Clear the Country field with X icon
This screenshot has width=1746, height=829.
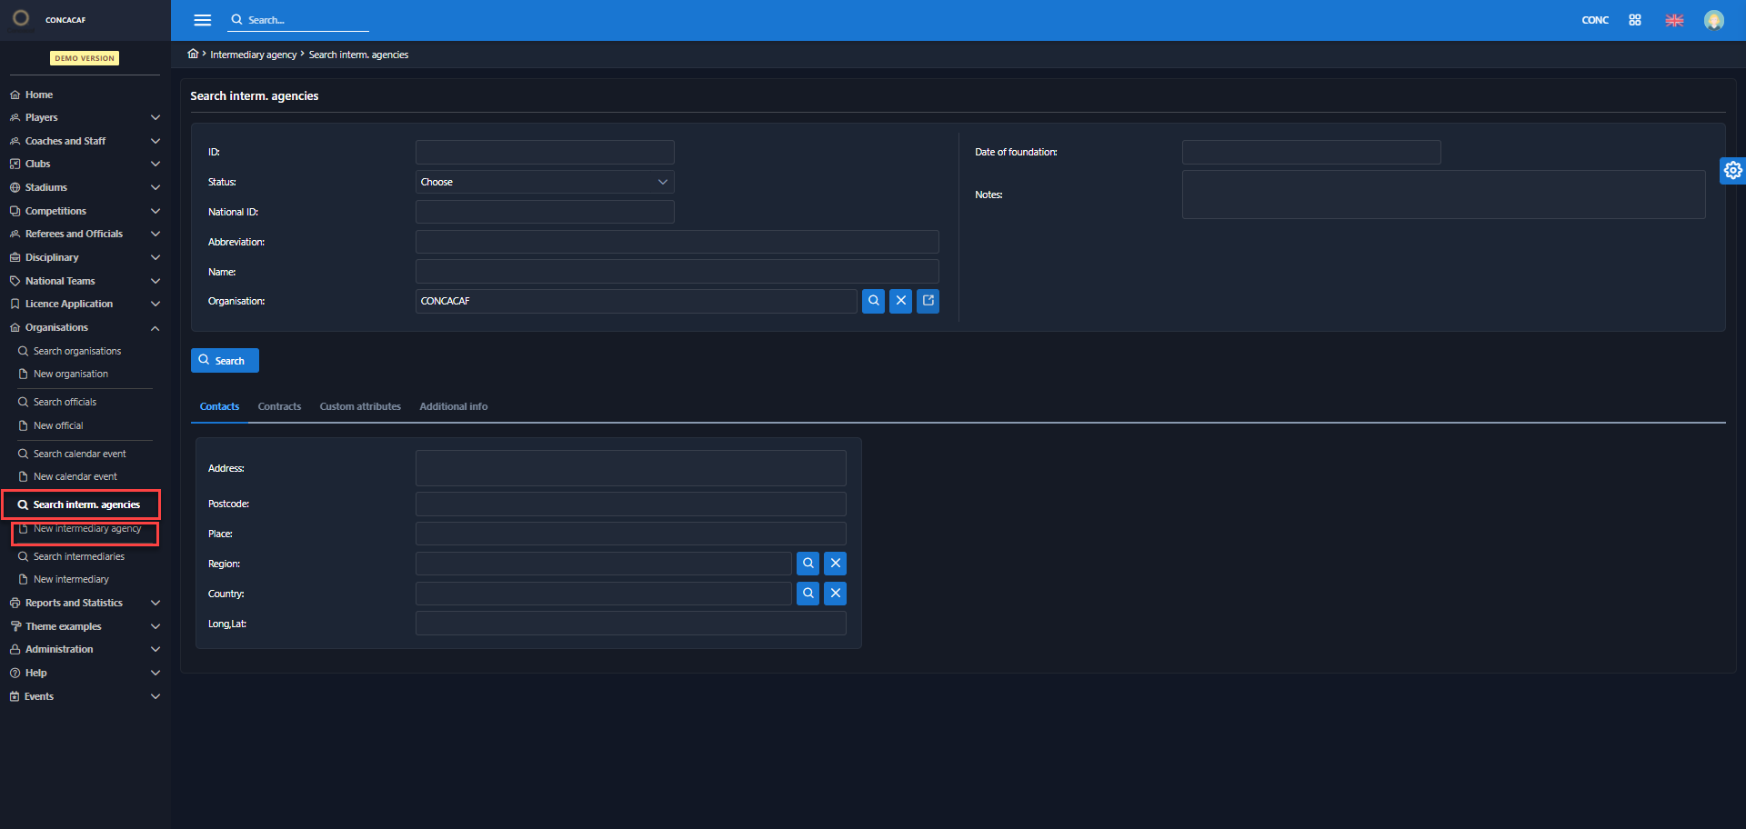point(835,594)
